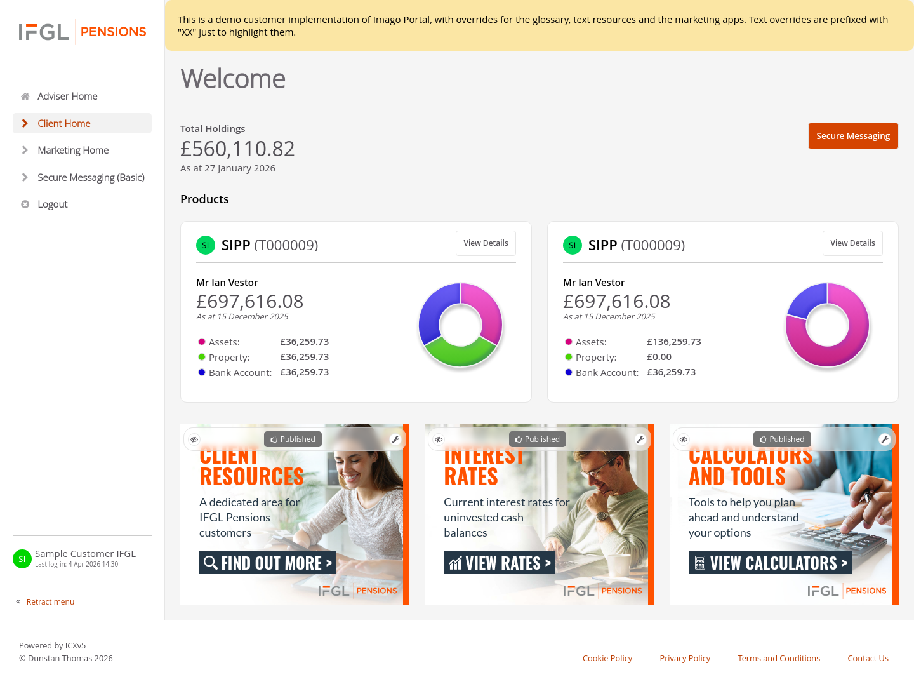Click the first SIPP donut chart

tap(461, 325)
